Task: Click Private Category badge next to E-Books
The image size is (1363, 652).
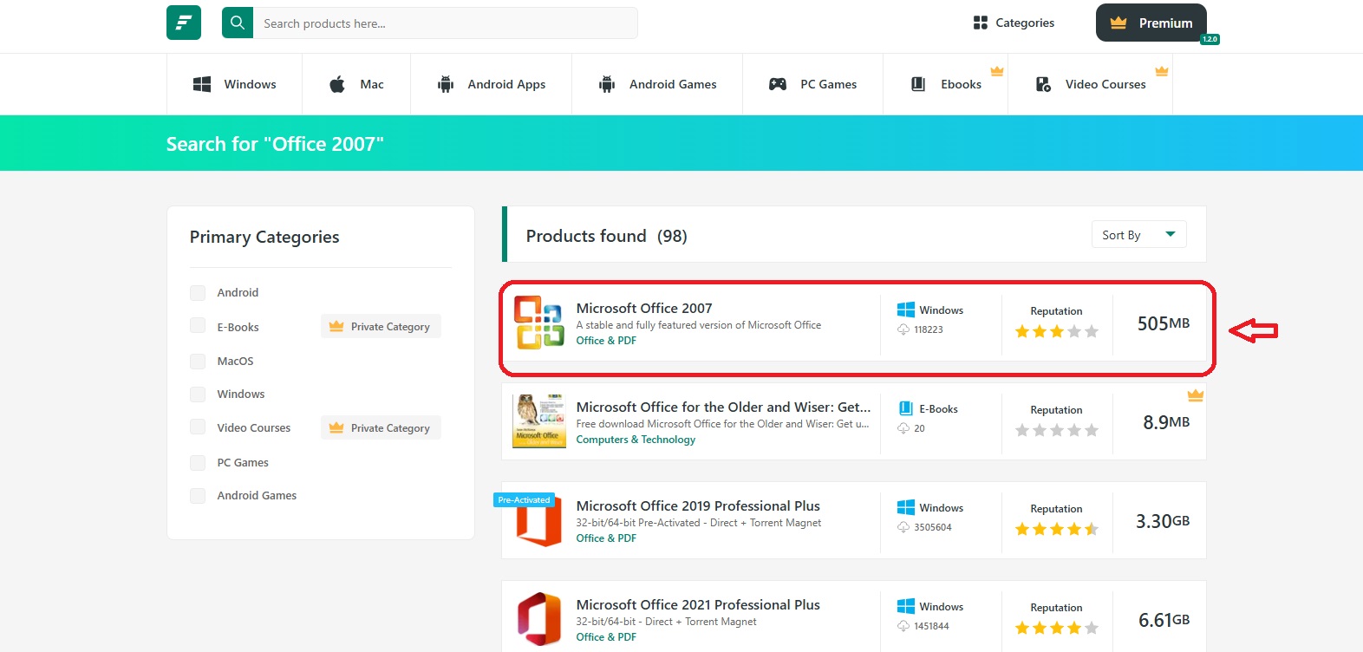Action: (x=381, y=326)
